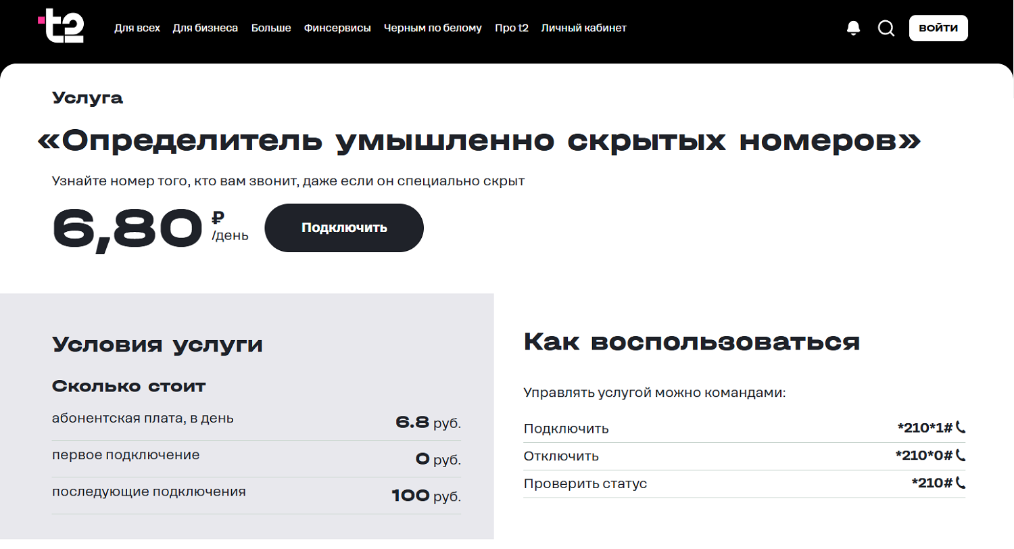Viewport: 1014px width, 549px height.
Task: Click the «Отключить» command row label
Action: coord(561,456)
